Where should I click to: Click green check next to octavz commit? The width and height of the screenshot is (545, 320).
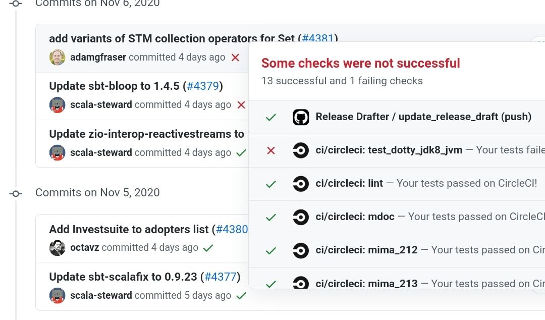tap(208, 248)
